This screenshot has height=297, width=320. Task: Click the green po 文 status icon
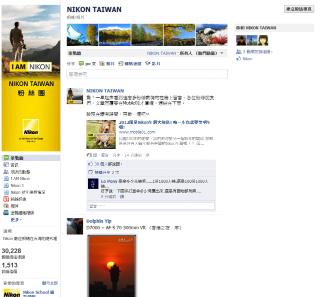(81, 63)
